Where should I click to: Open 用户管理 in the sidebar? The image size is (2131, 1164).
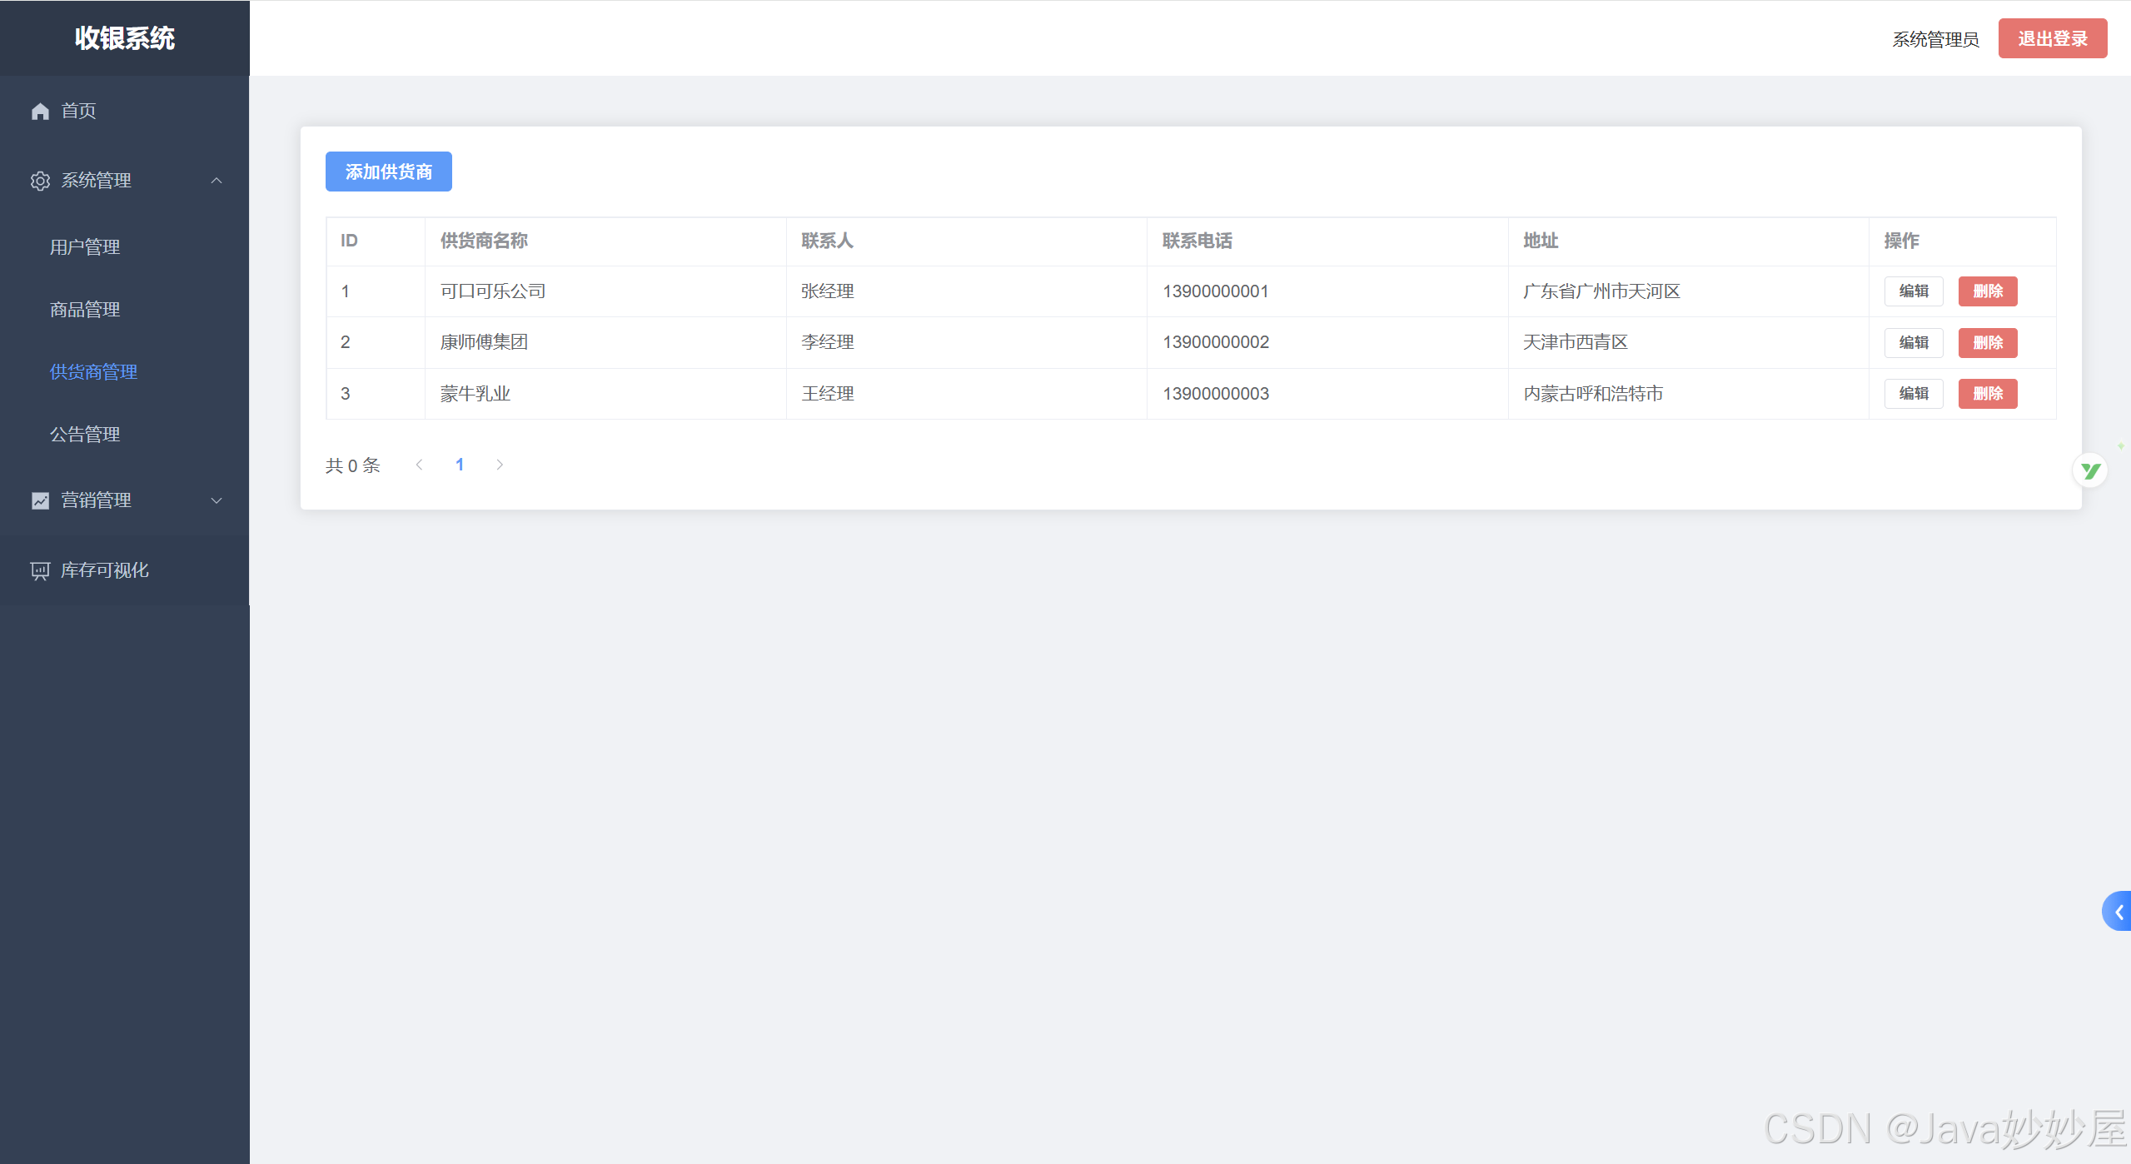(85, 247)
